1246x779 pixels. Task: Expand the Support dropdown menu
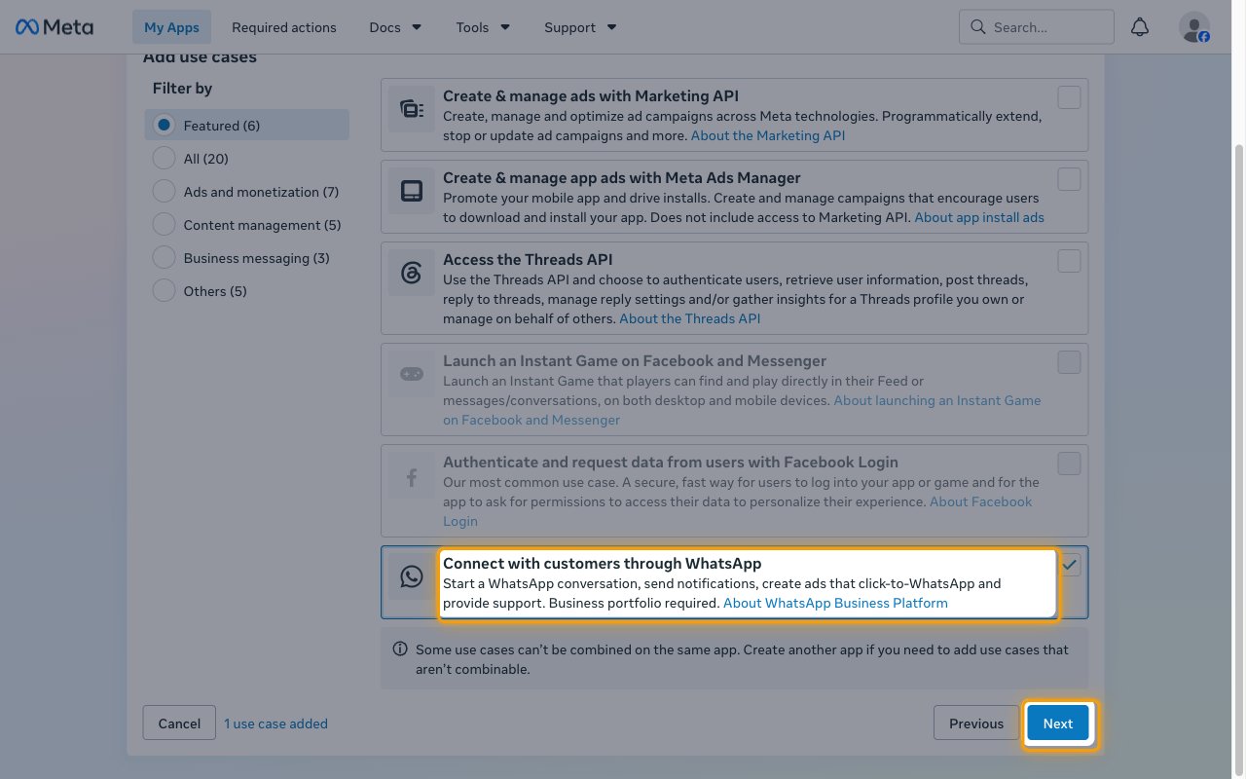tap(580, 27)
